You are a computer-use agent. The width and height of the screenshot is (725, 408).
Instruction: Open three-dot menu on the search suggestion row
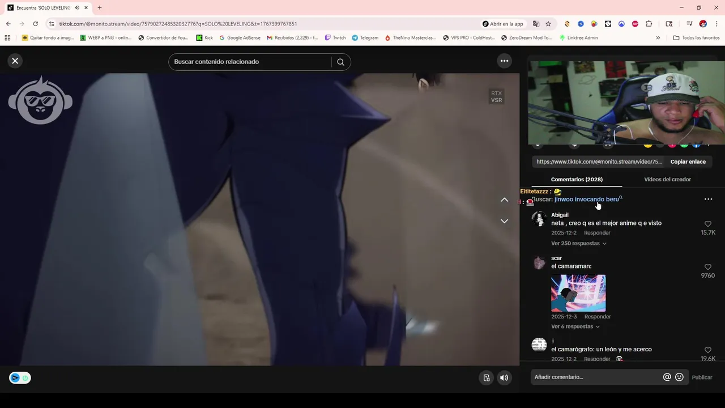(708, 199)
